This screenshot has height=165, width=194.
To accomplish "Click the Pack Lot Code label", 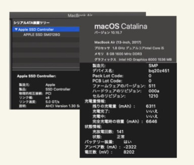I will tap(108, 76).
